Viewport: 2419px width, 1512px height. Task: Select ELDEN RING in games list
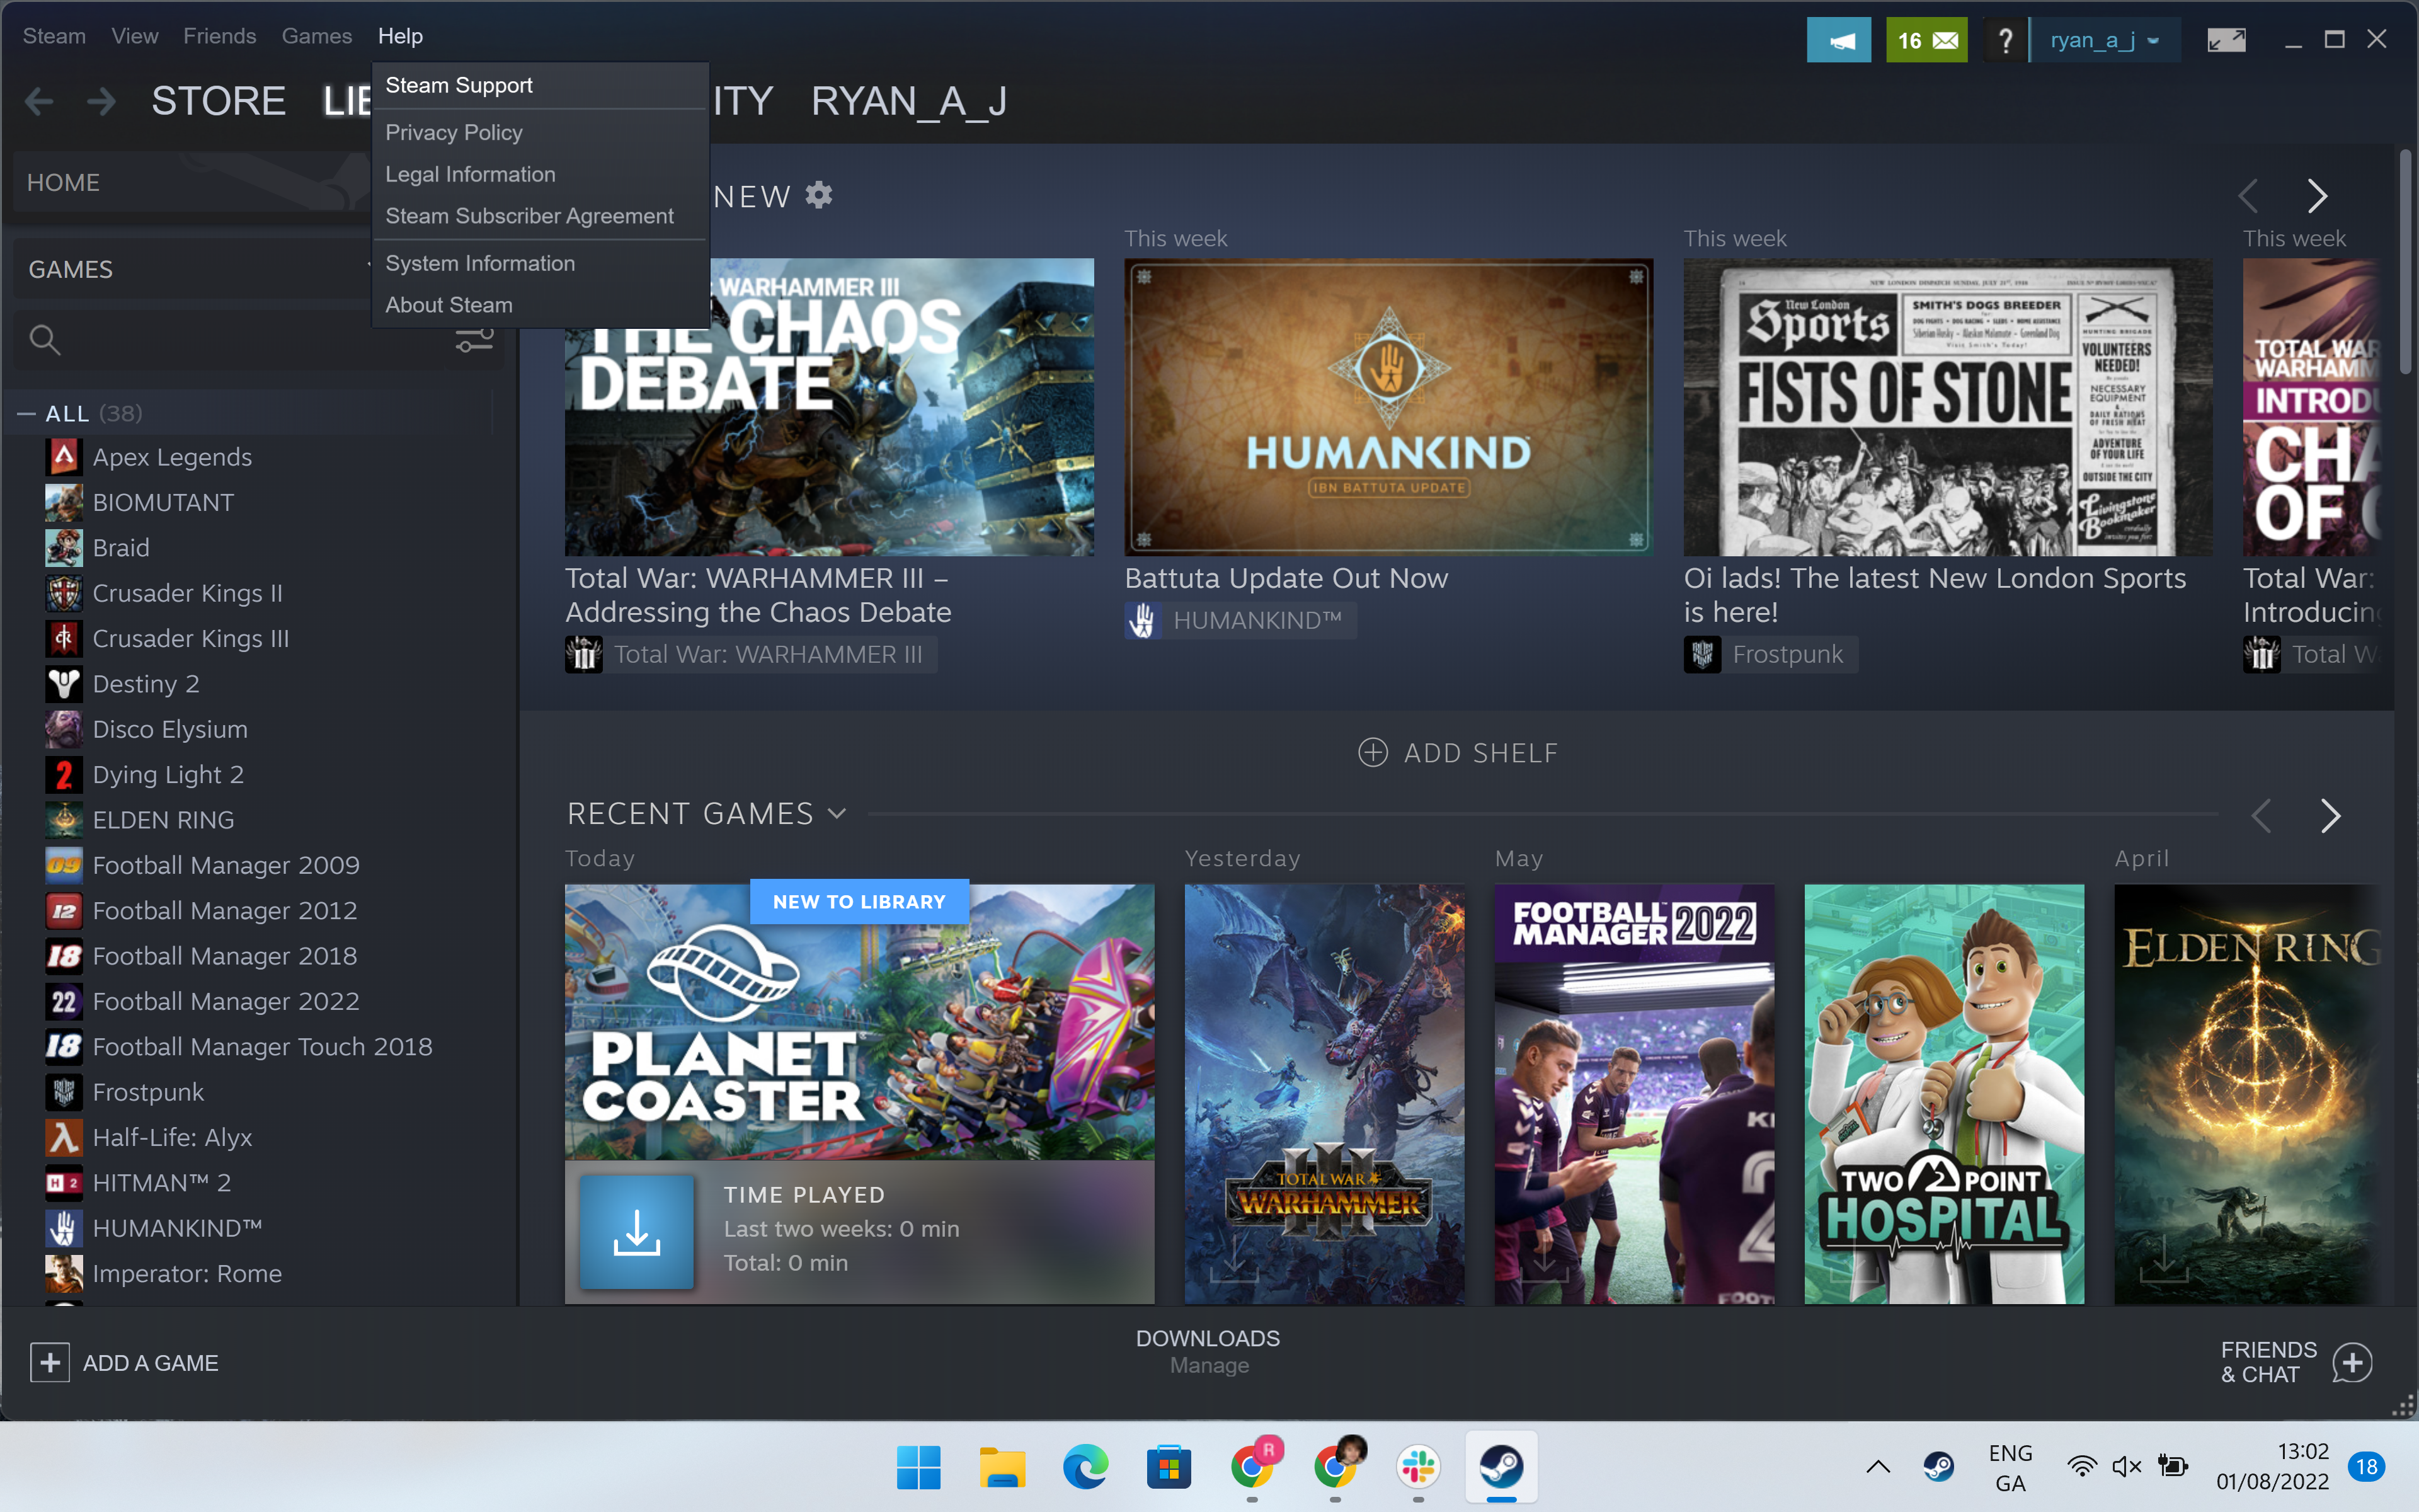point(163,820)
